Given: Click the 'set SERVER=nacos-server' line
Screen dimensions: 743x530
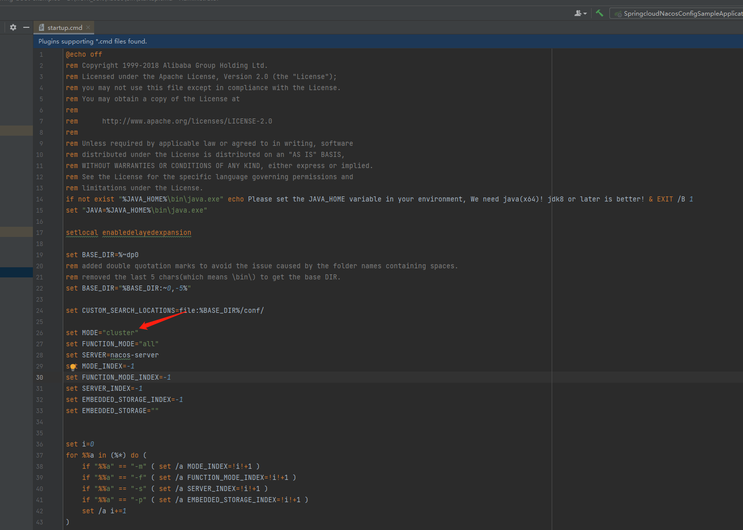Looking at the screenshot, I should [112, 355].
